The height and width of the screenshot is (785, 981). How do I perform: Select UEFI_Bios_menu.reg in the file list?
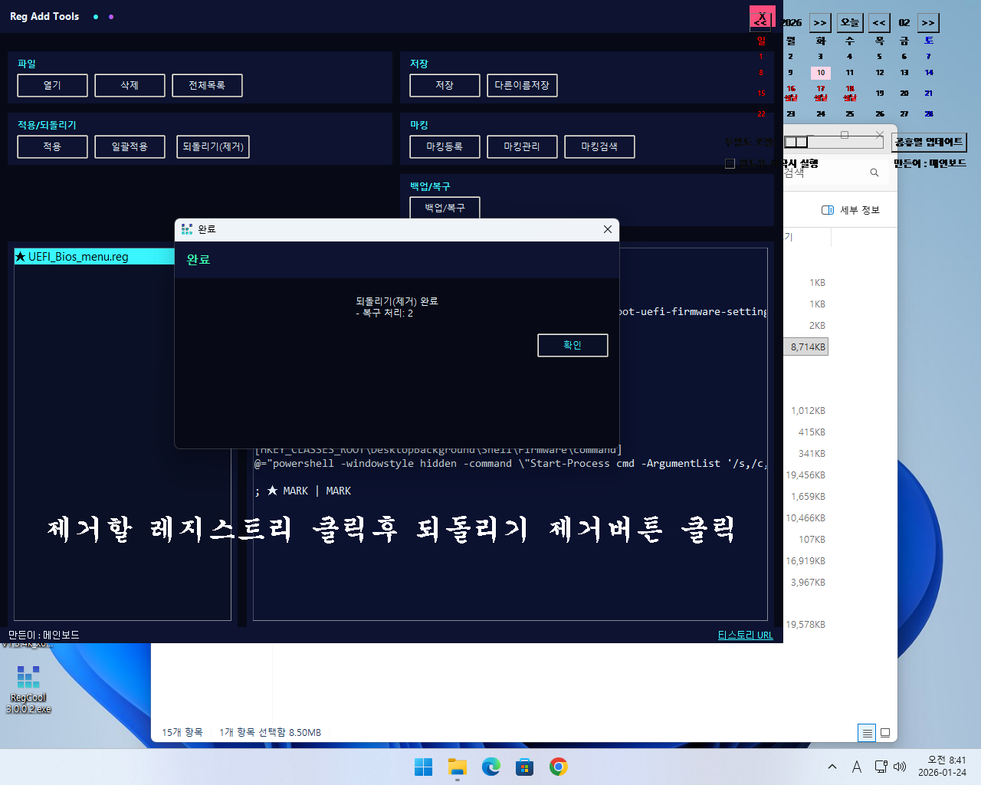coord(95,257)
